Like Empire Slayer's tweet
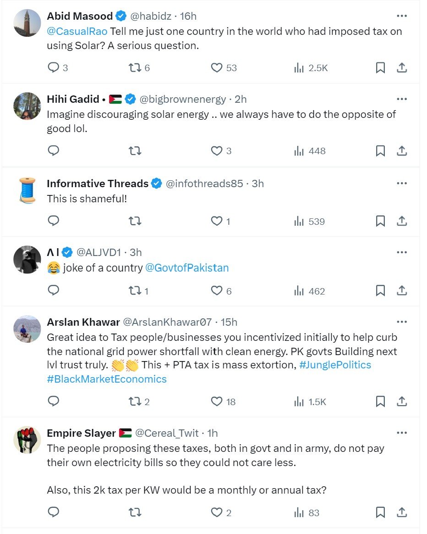The height and width of the screenshot is (534, 427). pyautogui.click(x=217, y=512)
